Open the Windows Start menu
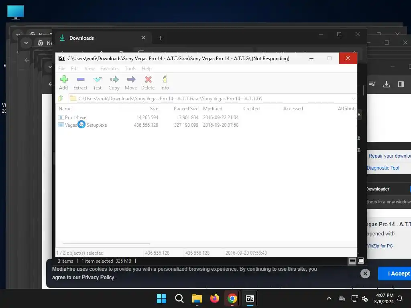The height and width of the screenshot is (308, 411). coord(161,298)
